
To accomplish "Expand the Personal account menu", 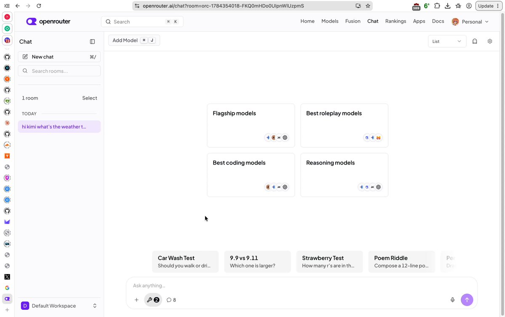I will [470, 21].
